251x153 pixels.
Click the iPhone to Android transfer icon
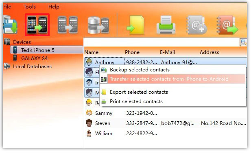pos(37,25)
